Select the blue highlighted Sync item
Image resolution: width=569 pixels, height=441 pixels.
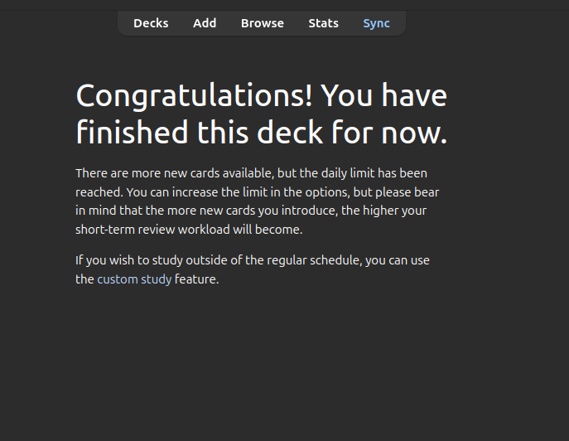coord(376,23)
